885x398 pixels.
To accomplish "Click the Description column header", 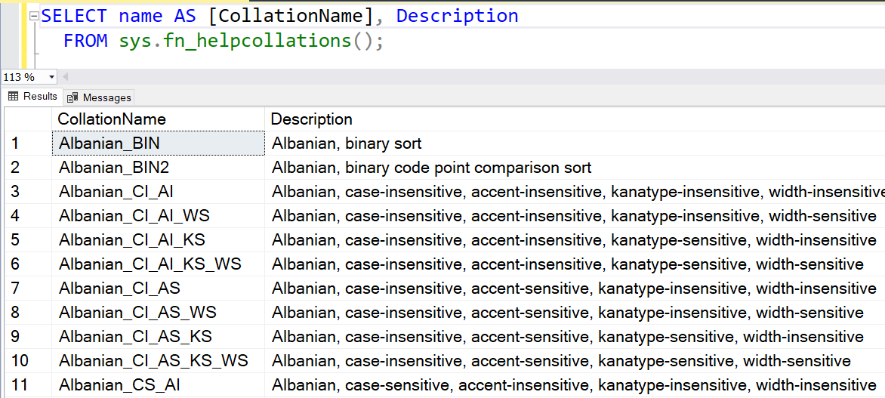I will point(311,119).
